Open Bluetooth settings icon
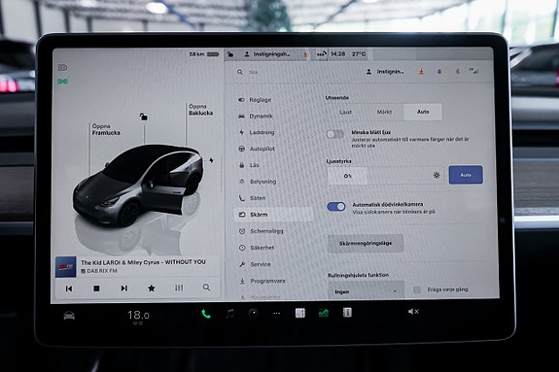Image resolution: width=559 pixels, height=372 pixels. coord(458,72)
